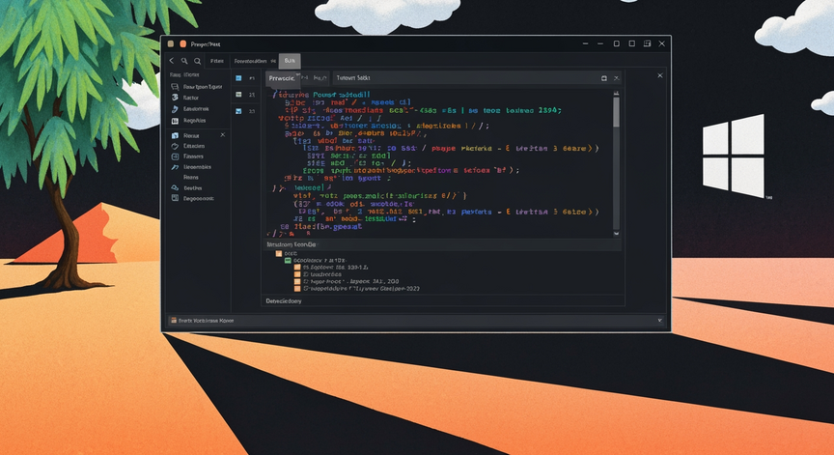Close the outer panel with the X right of the editor
Screen dimensions: 834x455
(x=660, y=75)
